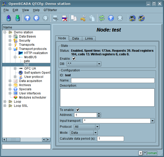
Task: Open the QTStarter menu
Action: [x=50, y=10]
